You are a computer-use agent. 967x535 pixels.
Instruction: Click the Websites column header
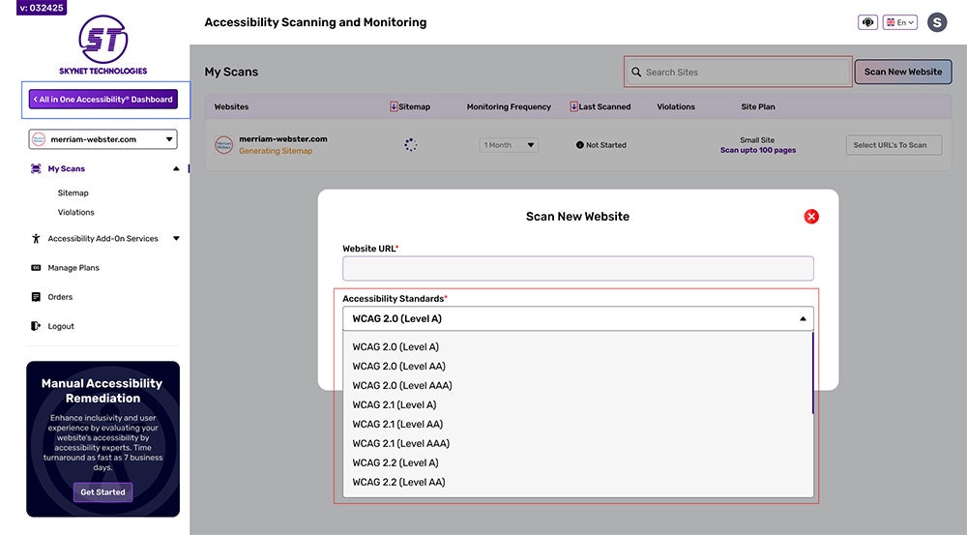(231, 106)
